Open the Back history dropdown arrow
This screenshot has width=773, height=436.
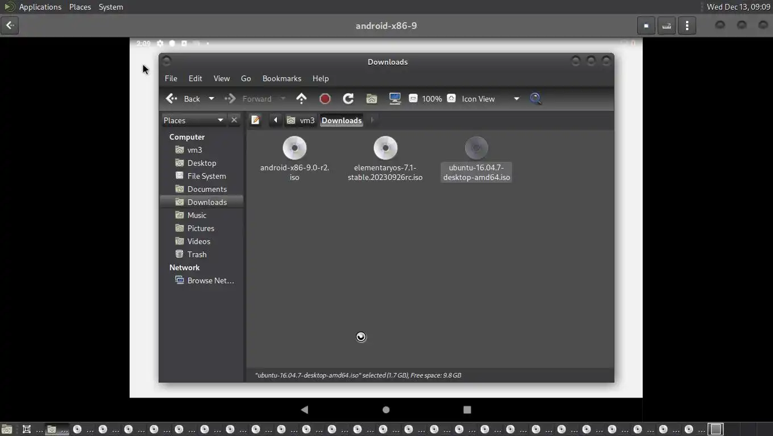pos(211,99)
